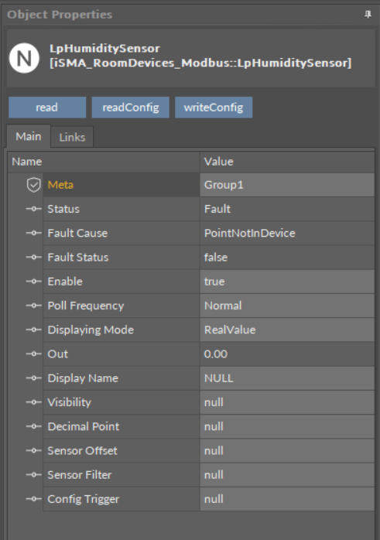Open the Meta Group1 value field
380x540 pixels.
click(x=287, y=185)
